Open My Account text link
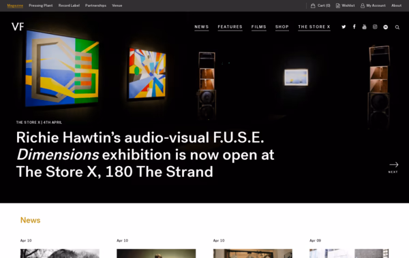This screenshot has height=258, width=409. point(376,5)
